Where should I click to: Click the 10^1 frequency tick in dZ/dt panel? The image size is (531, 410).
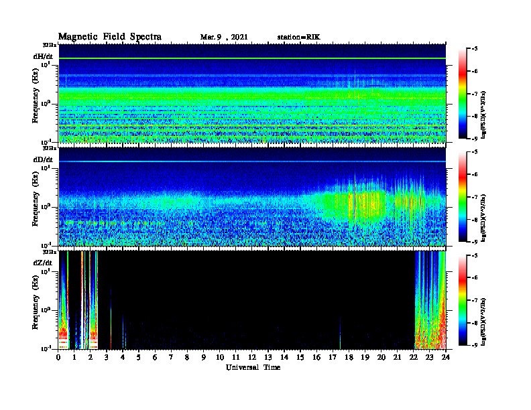(x=46, y=271)
